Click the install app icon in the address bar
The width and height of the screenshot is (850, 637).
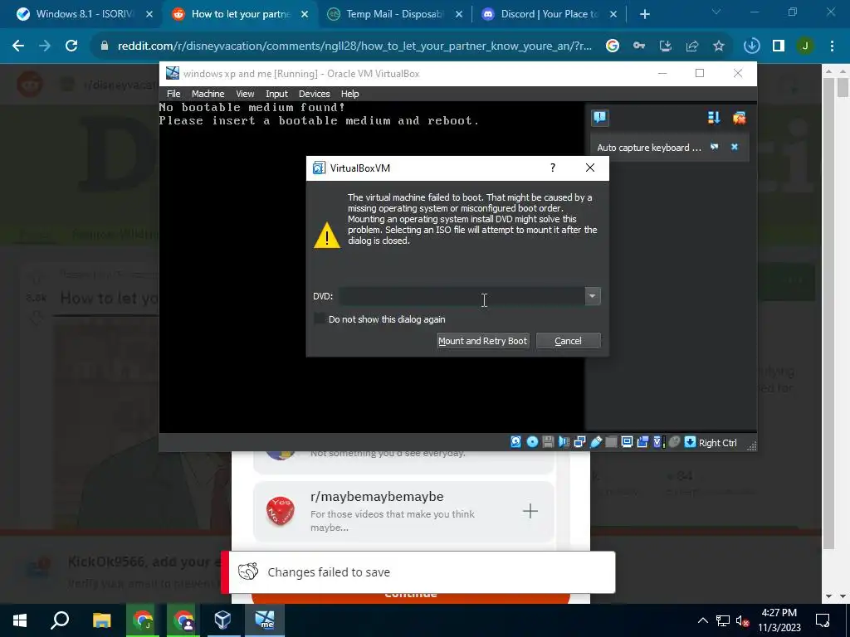666,46
